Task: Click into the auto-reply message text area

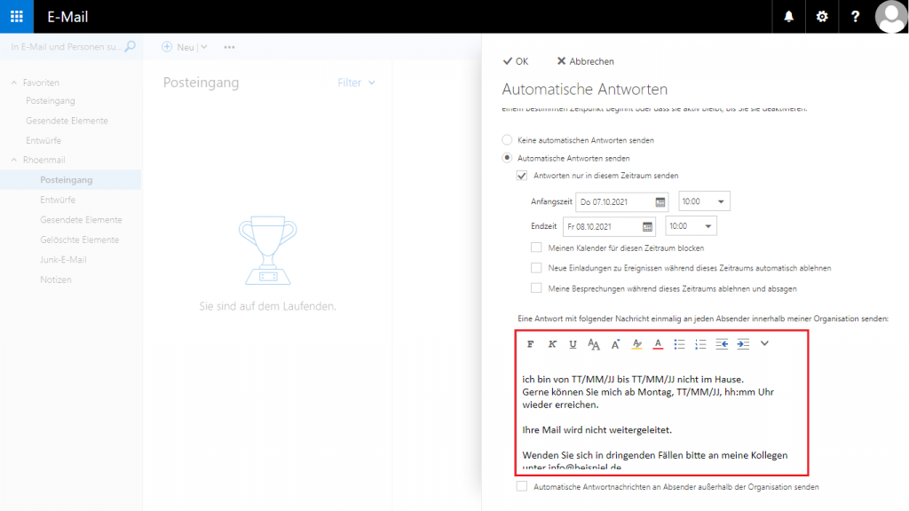Action: [660, 416]
